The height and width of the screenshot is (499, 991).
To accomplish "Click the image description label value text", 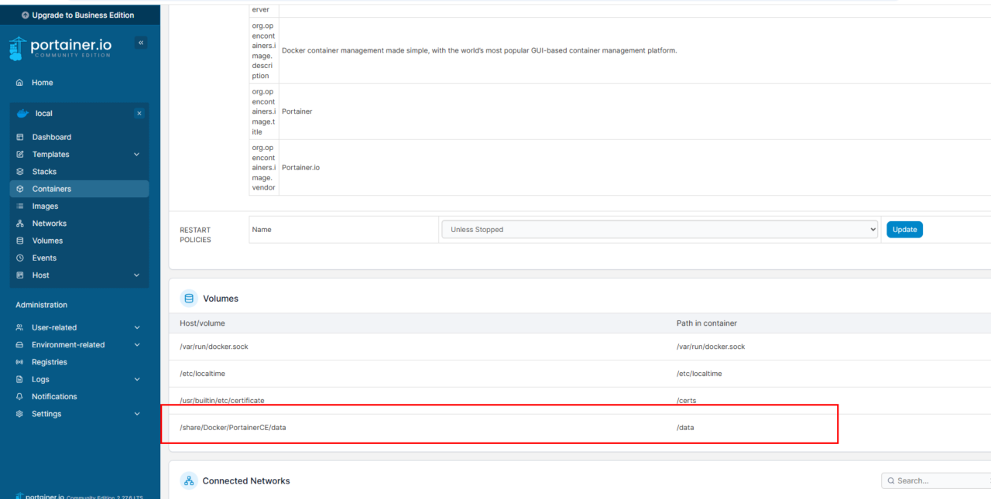I will [x=479, y=50].
